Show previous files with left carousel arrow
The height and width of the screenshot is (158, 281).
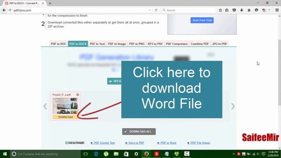pos(45,106)
